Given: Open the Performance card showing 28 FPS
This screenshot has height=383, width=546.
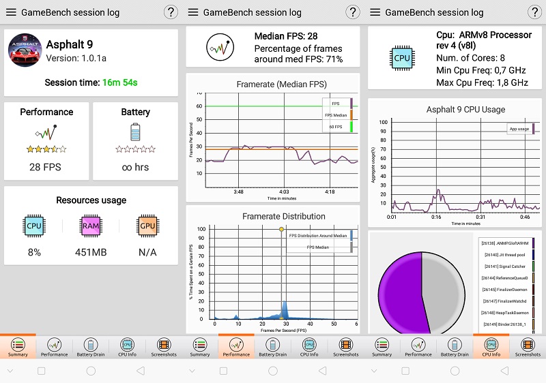Looking at the screenshot, I should [x=46, y=141].
